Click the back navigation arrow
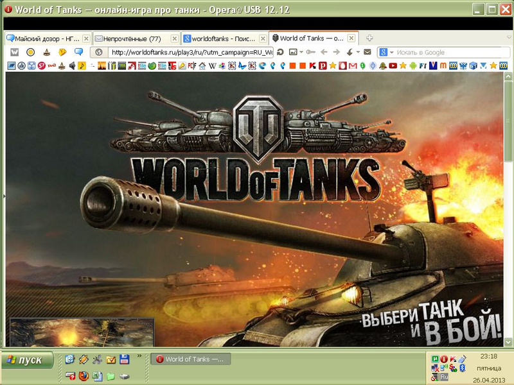514x385 pixels. coord(324,52)
